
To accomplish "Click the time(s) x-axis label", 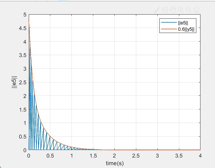I will (x=115, y=163).
